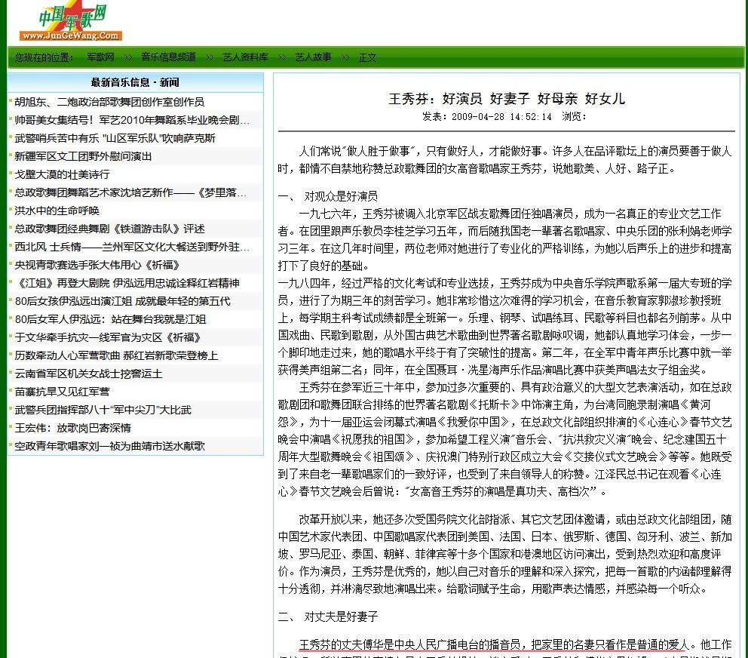Open 《江姐》再登大剧院 伊泓远 article

[127, 283]
